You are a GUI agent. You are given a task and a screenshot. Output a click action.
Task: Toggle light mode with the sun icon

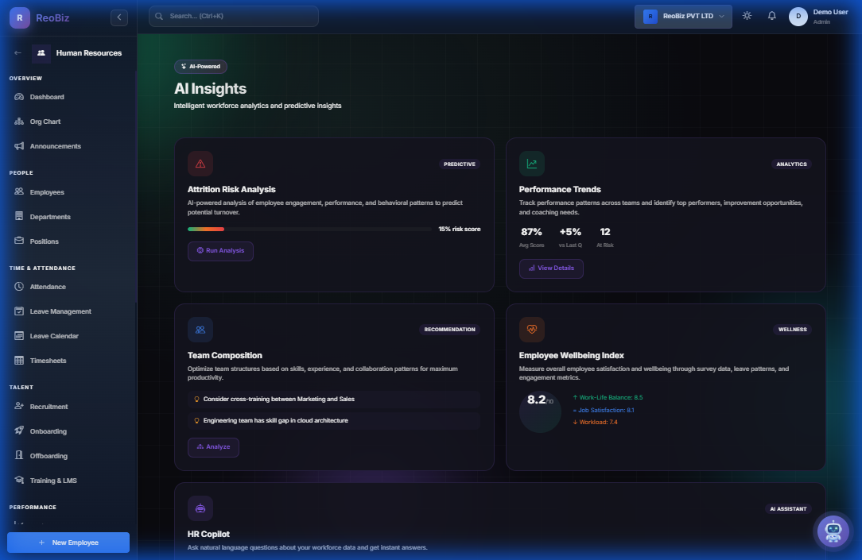pos(746,16)
